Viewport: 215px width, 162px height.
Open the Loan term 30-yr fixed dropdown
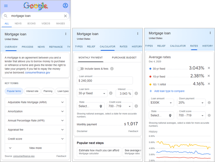point(92,93)
